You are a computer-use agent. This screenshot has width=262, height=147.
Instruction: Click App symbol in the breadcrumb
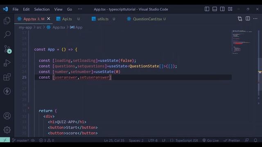79,27
